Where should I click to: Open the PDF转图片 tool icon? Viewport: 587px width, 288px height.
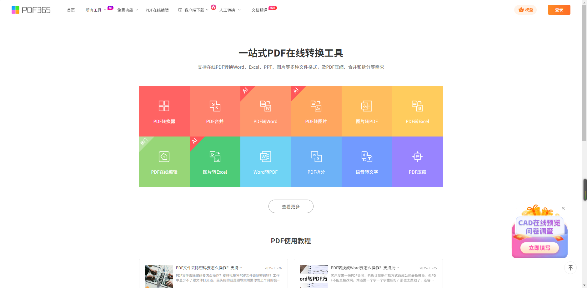coord(316,106)
